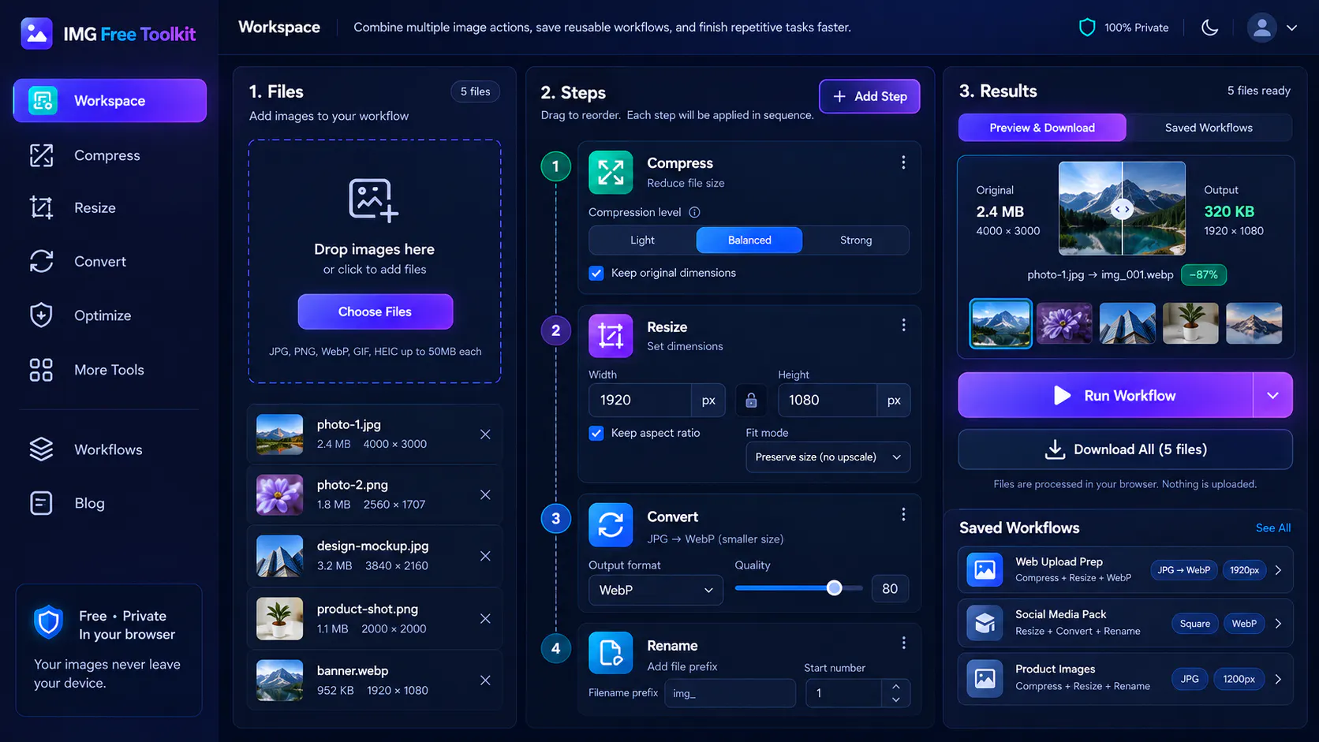Open Convert step options menu
This screenshot has height=742, width=1319.
click(903, 515)
